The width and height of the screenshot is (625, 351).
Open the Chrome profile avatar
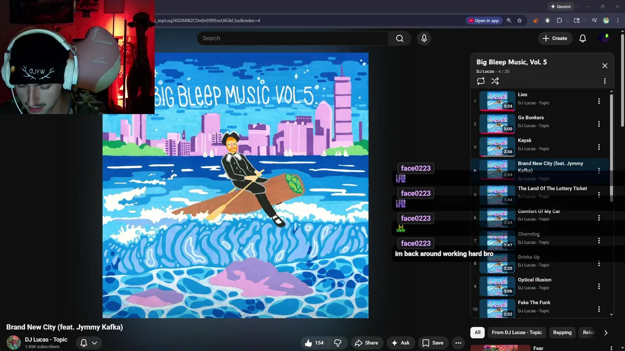606,20
